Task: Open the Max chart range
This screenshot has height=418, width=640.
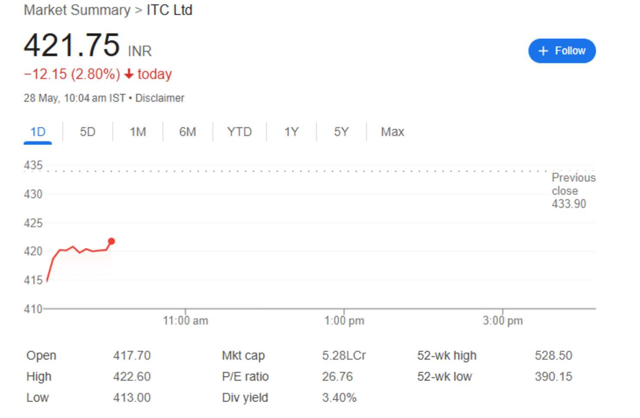Action: point(391,132)
